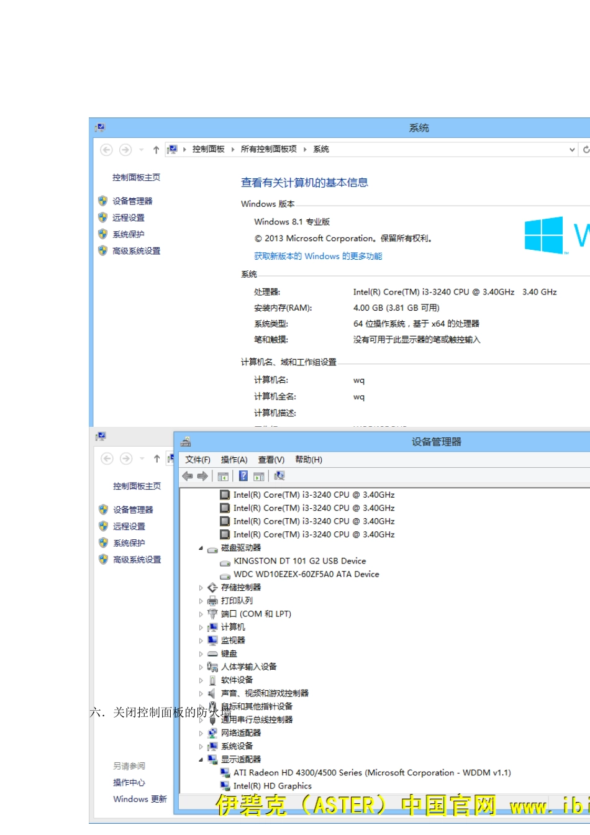This screenshot has height=835, width=590.
Task: Expand the 存储控制器 tree node
Action: click(201, 588)
